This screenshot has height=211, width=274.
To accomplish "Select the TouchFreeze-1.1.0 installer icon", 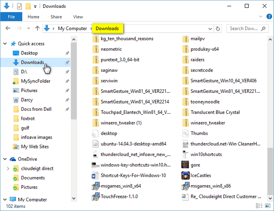I will pos(96,196).
